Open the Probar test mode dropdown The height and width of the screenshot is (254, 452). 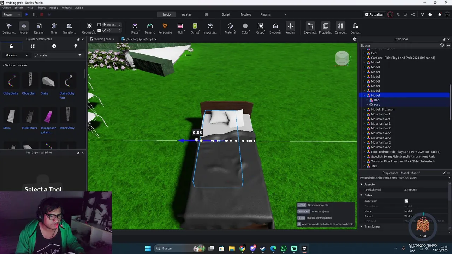[12, 14]
